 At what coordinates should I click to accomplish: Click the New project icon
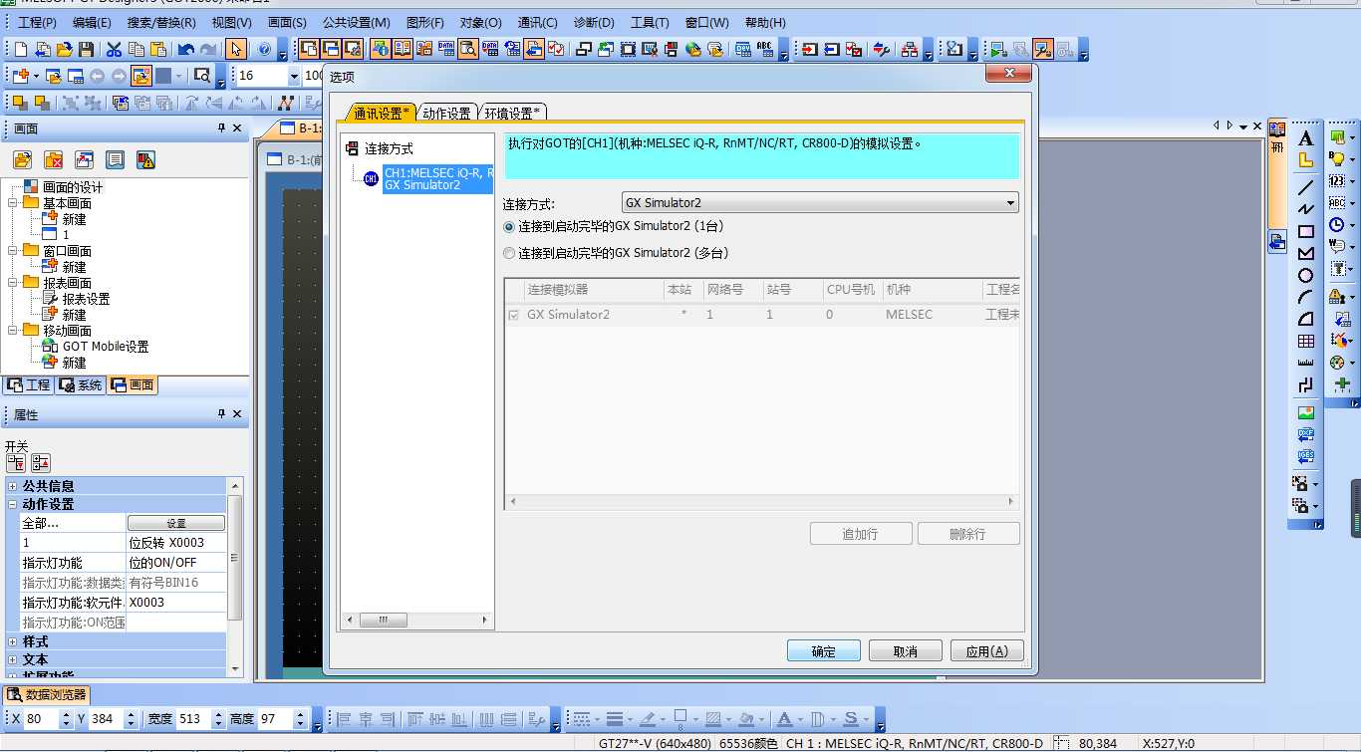pyautogui.click(x=20, y=49)
